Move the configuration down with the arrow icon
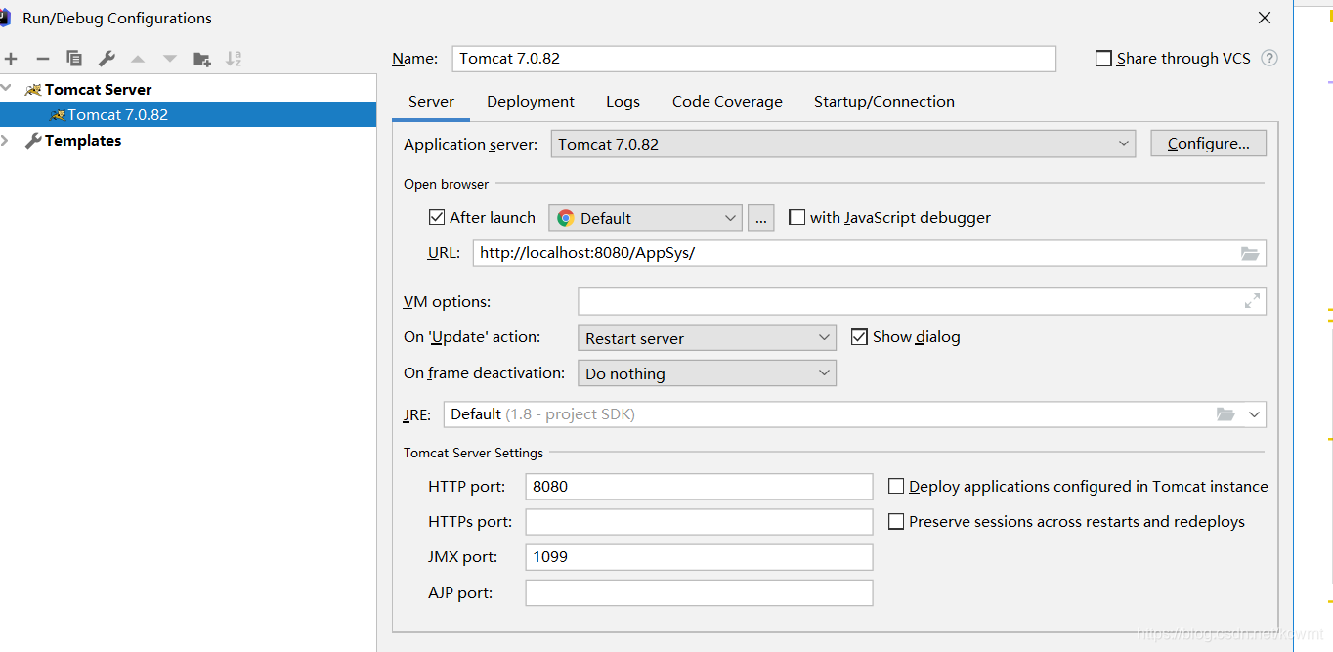 click(170, 59)
